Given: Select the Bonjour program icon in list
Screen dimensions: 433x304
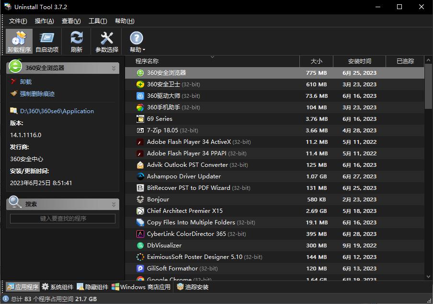Looking at the screenshot, I should tap(140, 199).
